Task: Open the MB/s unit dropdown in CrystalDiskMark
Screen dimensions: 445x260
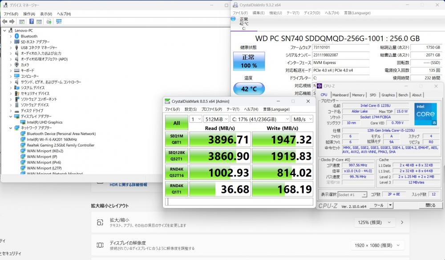Action: pyautogui.click(x=303, y=119)
